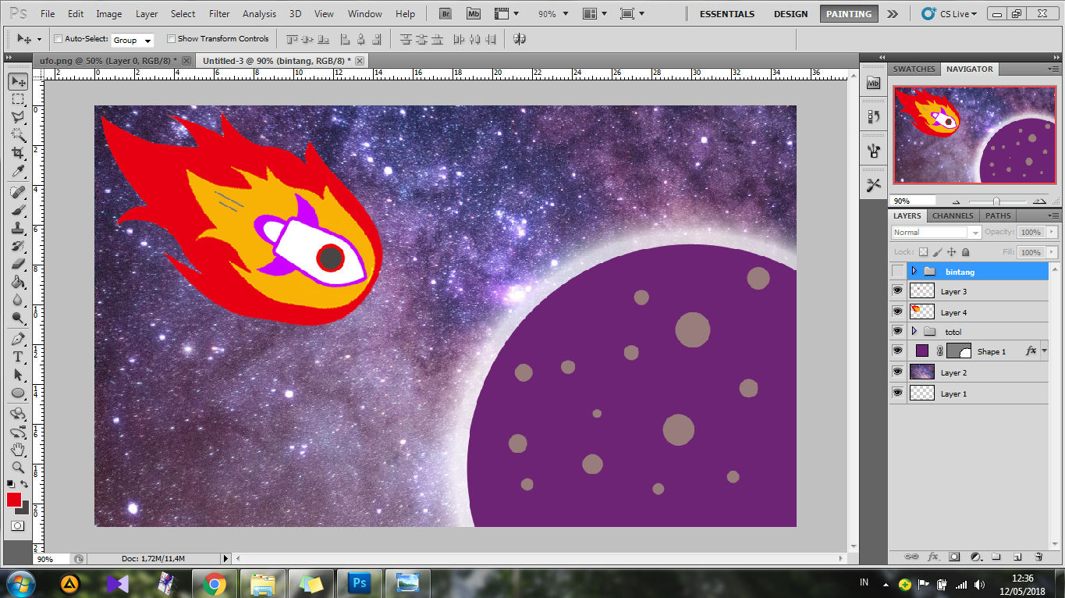Hide Layer 1 with its eye icon
This screenshot has height=598, width=1065.
(x=898, y=393)
